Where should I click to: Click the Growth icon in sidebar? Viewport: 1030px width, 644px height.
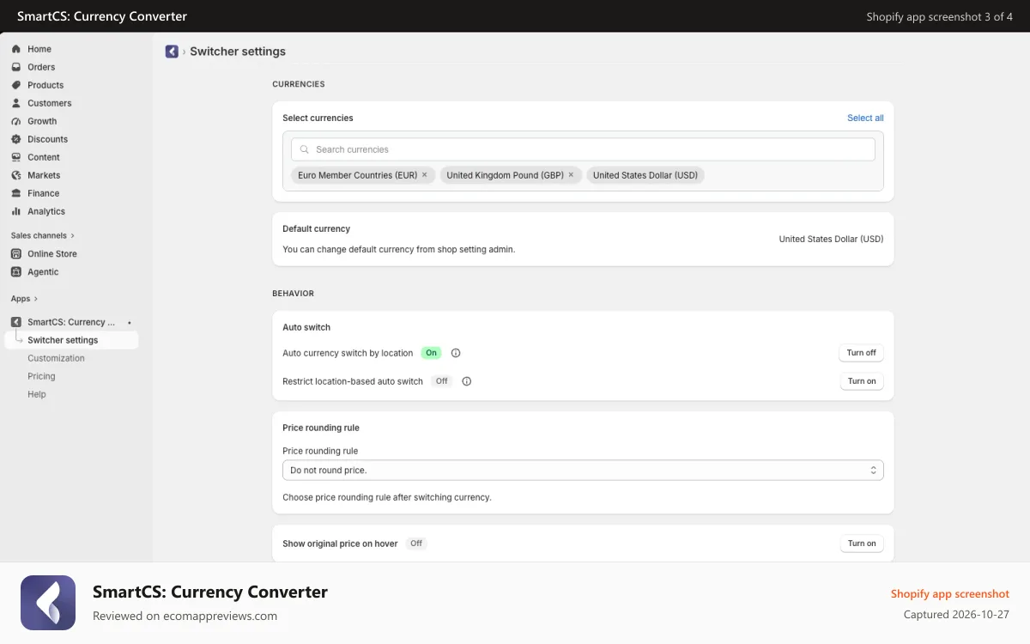[x=15, y=121]
